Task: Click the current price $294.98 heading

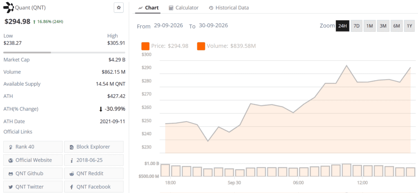Action: click(17, 22)
